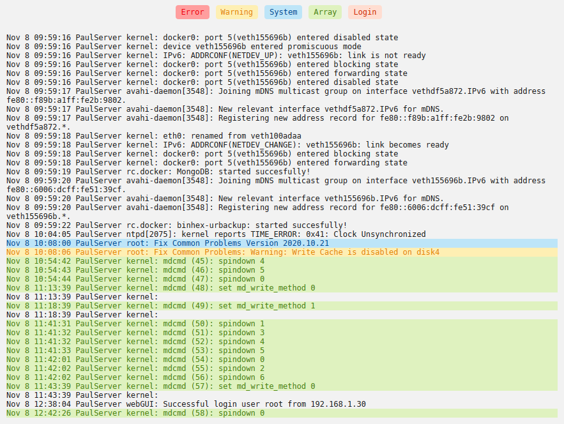Select the 'mdcmd (52): spindown 4' log line
The height and width of the screenshot is (424, 564).
(282, 342)
